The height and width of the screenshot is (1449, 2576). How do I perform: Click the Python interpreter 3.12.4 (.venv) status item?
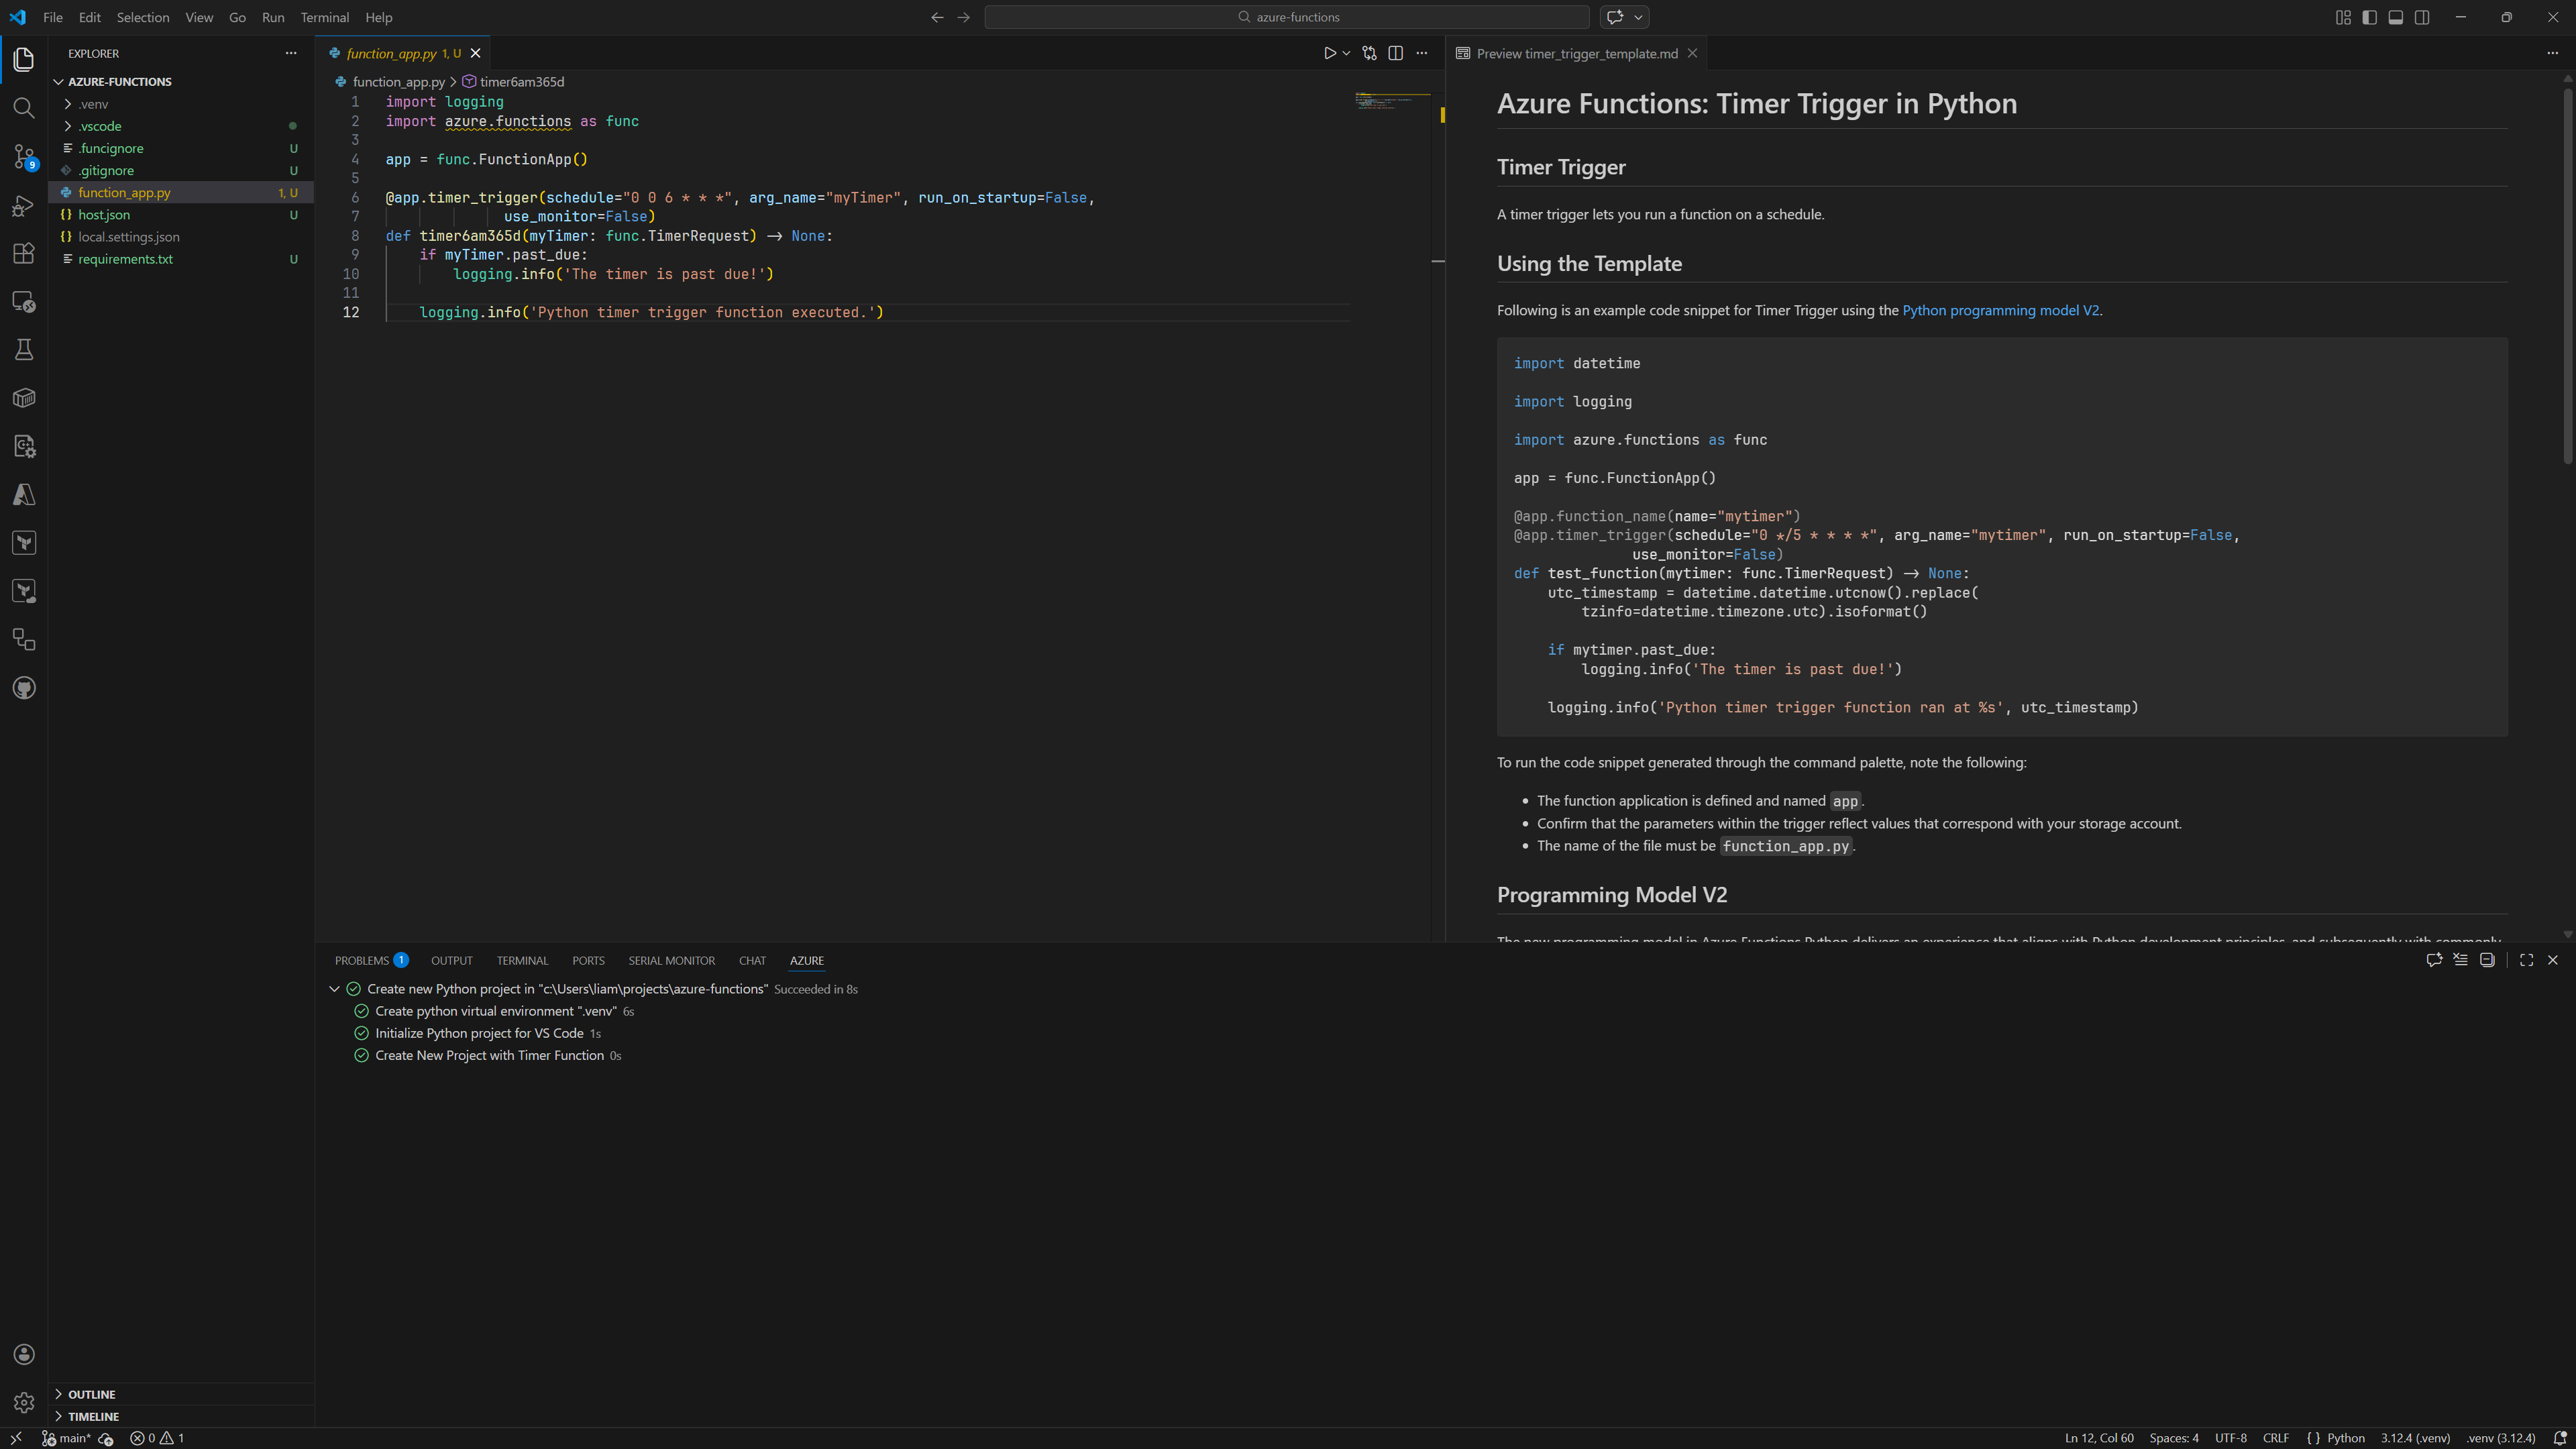pos(2414,1438)
